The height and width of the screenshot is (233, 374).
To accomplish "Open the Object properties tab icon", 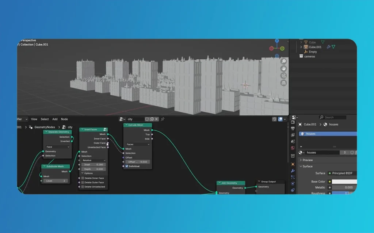I will tap(293, 164).
